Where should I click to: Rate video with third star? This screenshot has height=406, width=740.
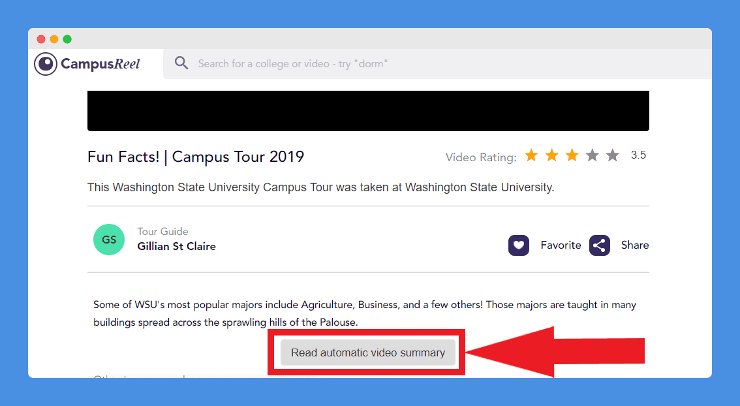point(572,155)
